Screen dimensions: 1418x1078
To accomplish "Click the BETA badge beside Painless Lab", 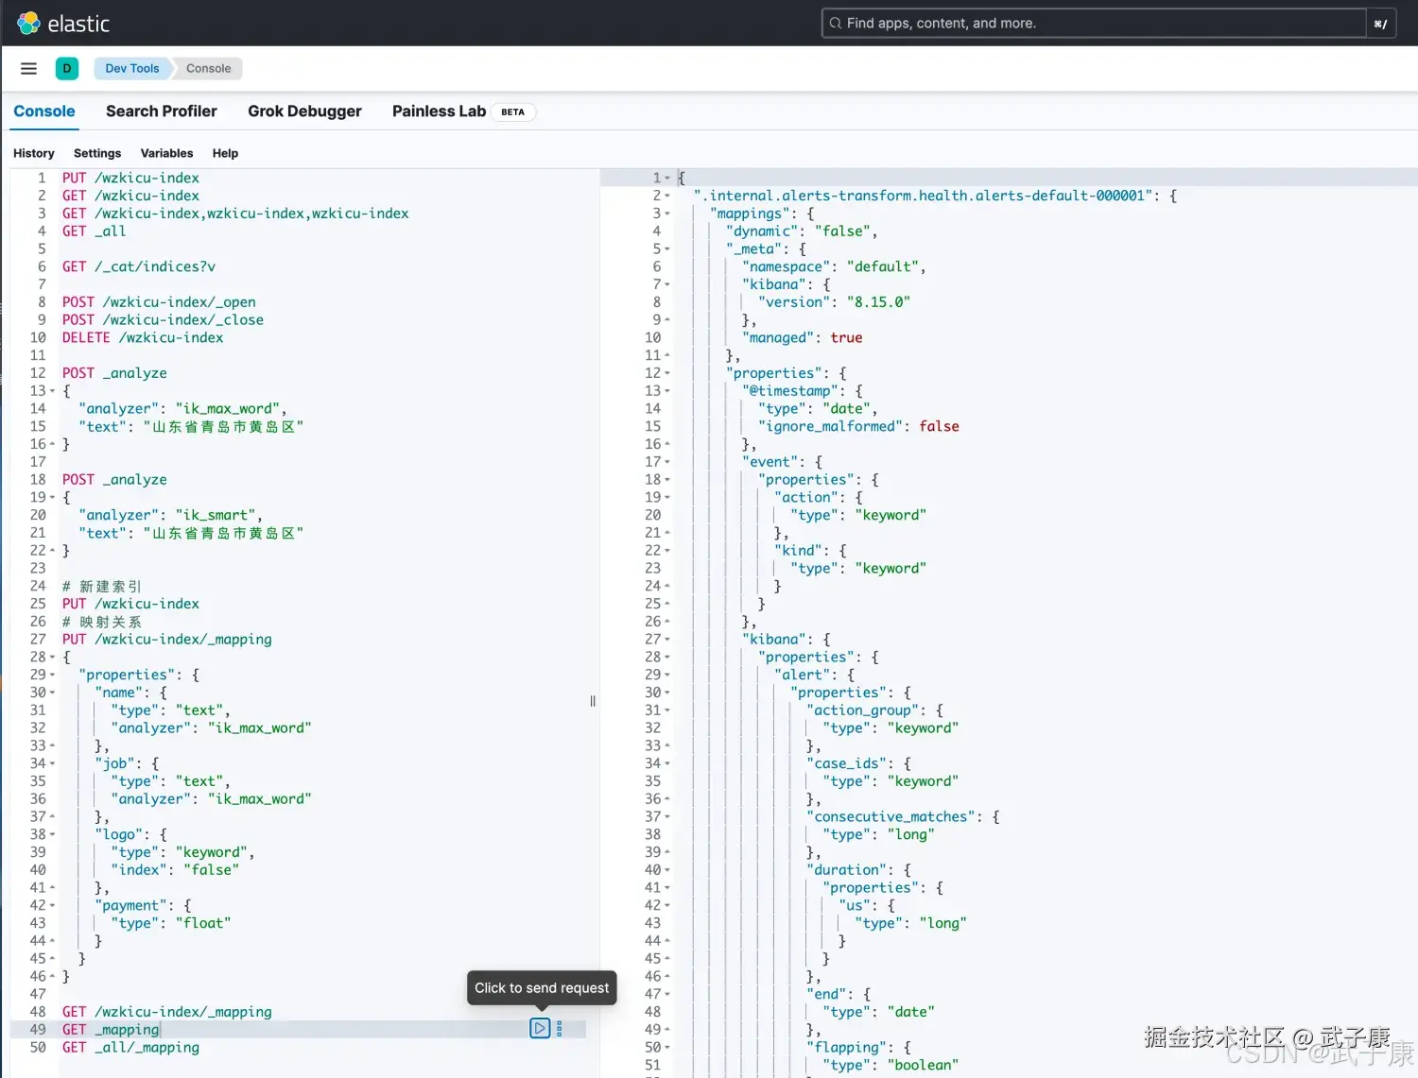I will 512,111.
